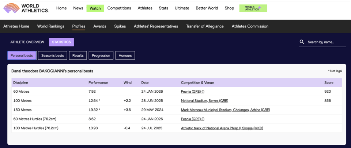Screen dimensions: 351x148
Task: Select World Rankings in sub-navigation
Action: (x=50, y=26)
